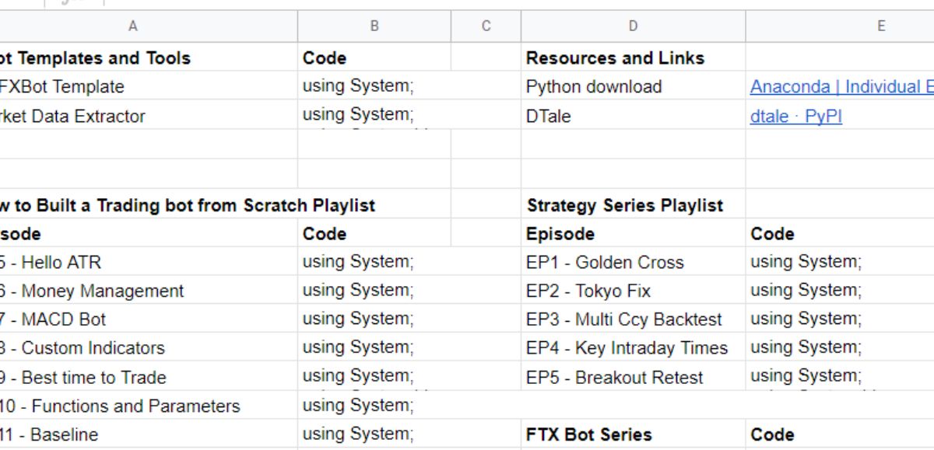Select the DTale cell
The height and width of the screenshot is (450, 934).
tap(549, 117)
